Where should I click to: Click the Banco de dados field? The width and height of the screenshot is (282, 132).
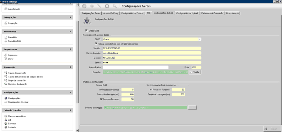[x=152, y=53]
